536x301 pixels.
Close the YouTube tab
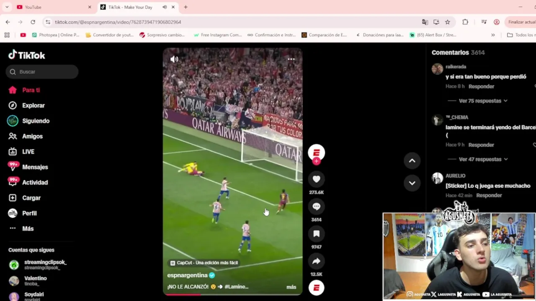point(89,7)
